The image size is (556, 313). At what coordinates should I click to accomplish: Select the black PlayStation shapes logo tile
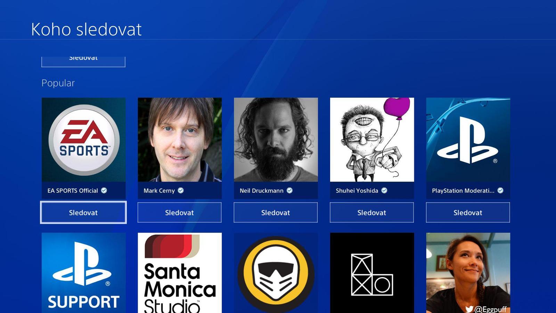point(372,273)
